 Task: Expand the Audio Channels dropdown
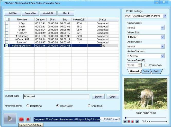(x=163, y=56)
